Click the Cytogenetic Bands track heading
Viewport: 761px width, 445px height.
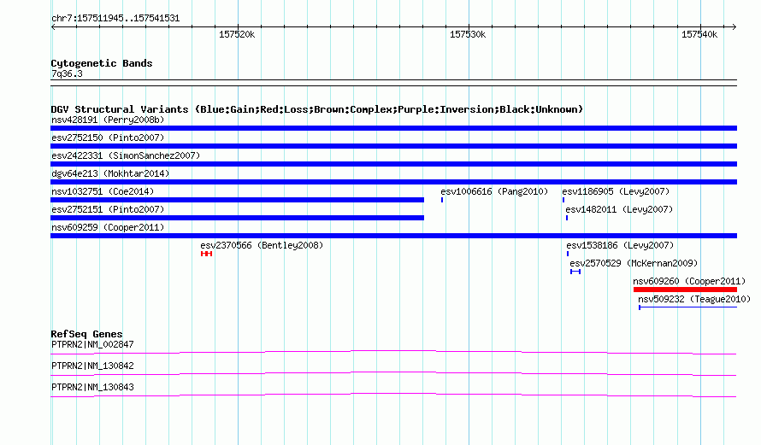(x=102, y=63)
